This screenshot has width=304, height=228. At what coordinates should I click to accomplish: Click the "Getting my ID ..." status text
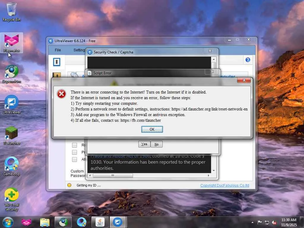88,185
